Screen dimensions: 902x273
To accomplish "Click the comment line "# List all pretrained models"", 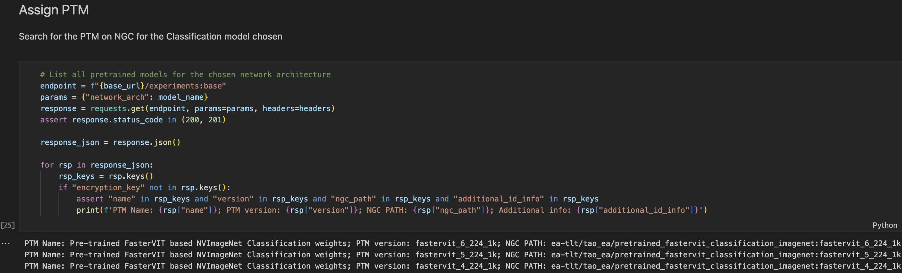I will click(185, 74).
